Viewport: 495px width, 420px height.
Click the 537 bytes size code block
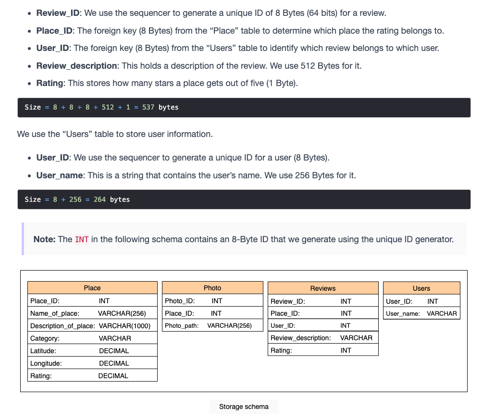244,108
